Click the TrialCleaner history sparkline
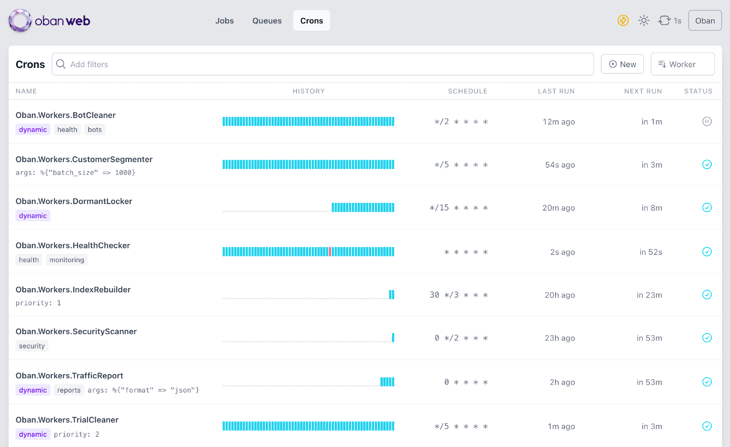Viewport: 730px width, 447px height. point(308,426)
